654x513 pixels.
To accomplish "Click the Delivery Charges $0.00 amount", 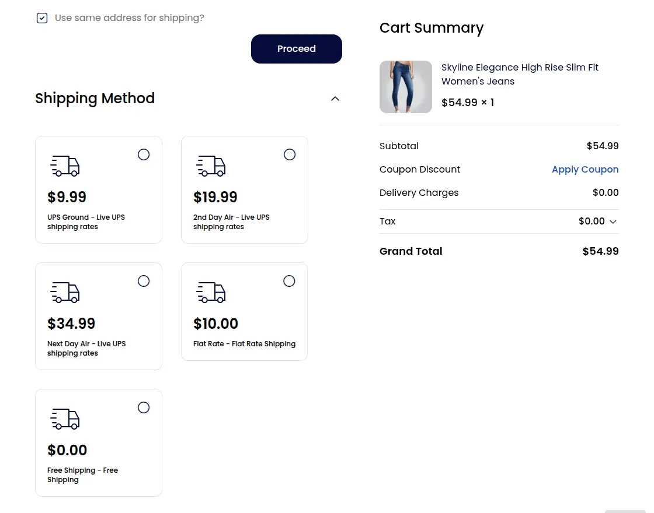I will (x=606, y=193).
